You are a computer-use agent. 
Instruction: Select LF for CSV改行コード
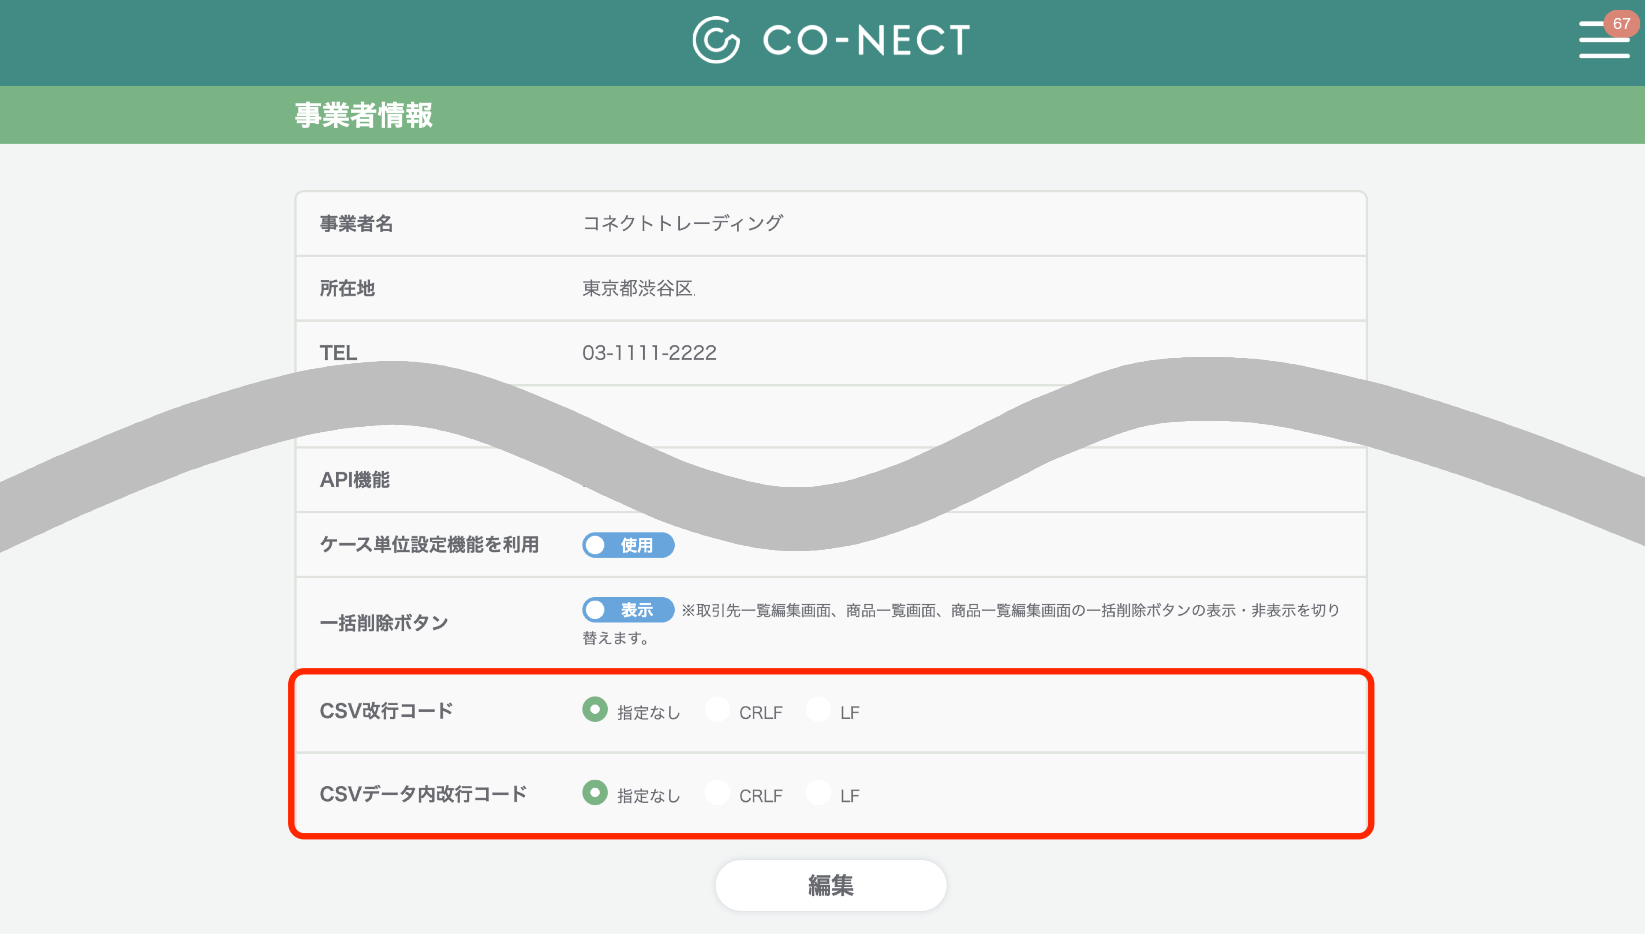point(818,710)
